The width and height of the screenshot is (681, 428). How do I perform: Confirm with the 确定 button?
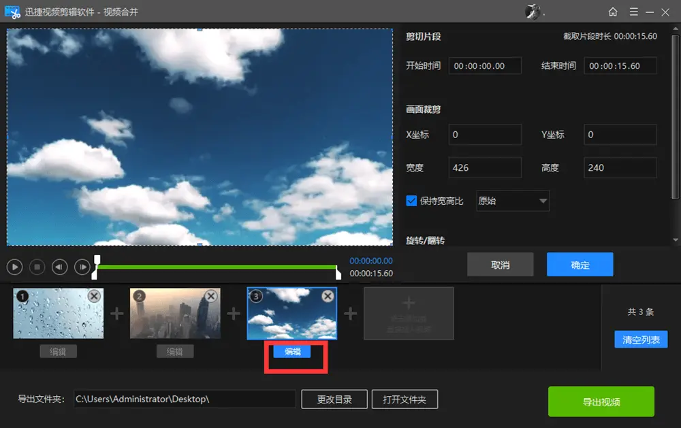click(580, 264)
